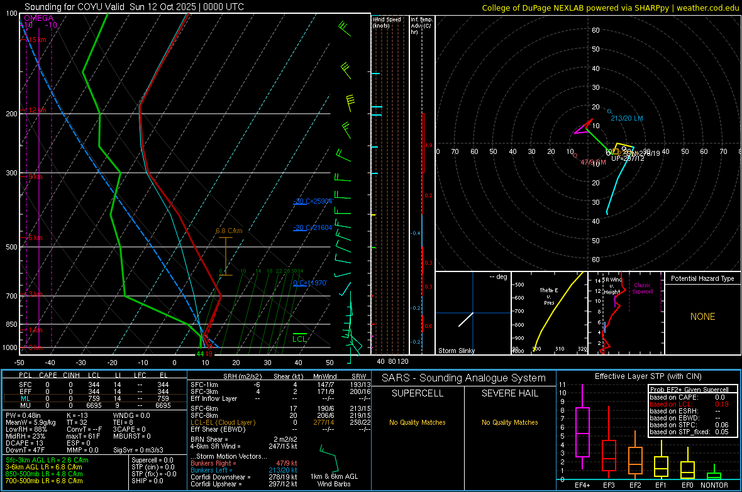Click the SFC parcel row label
Viewport: 742px width, 492px height.
click(x=26, y=385)
